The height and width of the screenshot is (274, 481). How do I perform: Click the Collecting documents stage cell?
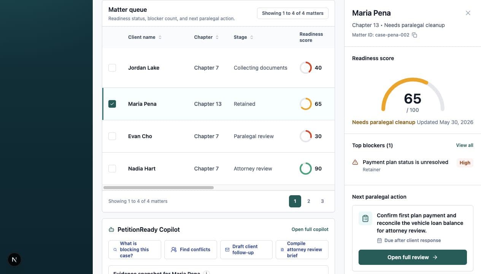260,68
